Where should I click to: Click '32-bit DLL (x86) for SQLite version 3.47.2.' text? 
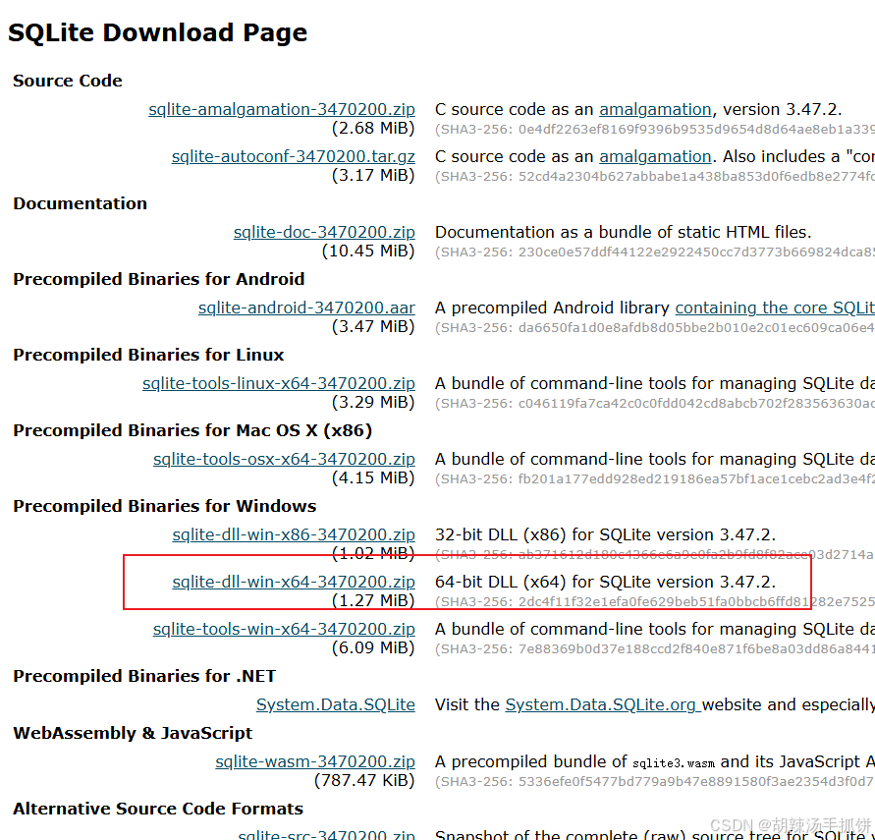point(606,534)
